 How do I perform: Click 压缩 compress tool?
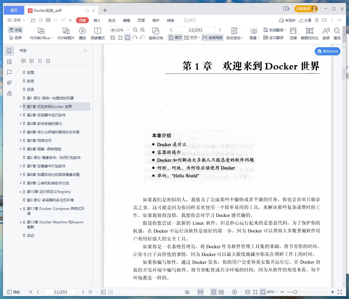click(x=293, y=34)
